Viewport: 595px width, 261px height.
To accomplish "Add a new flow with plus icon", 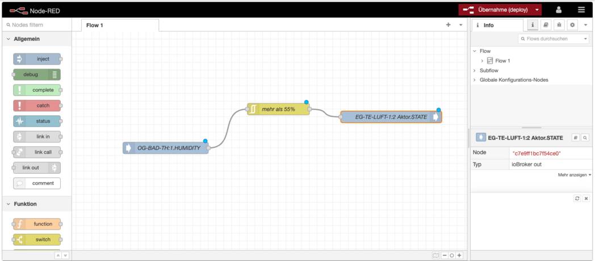I will coord(449,25).
